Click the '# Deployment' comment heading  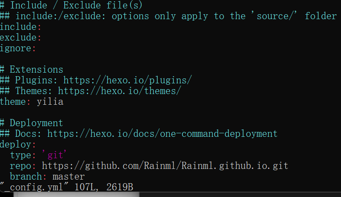[31, 123]
